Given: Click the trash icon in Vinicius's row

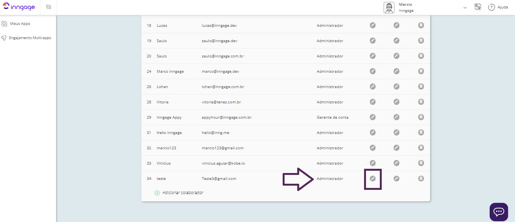Looking at the screenshot, I should [421, 163].
